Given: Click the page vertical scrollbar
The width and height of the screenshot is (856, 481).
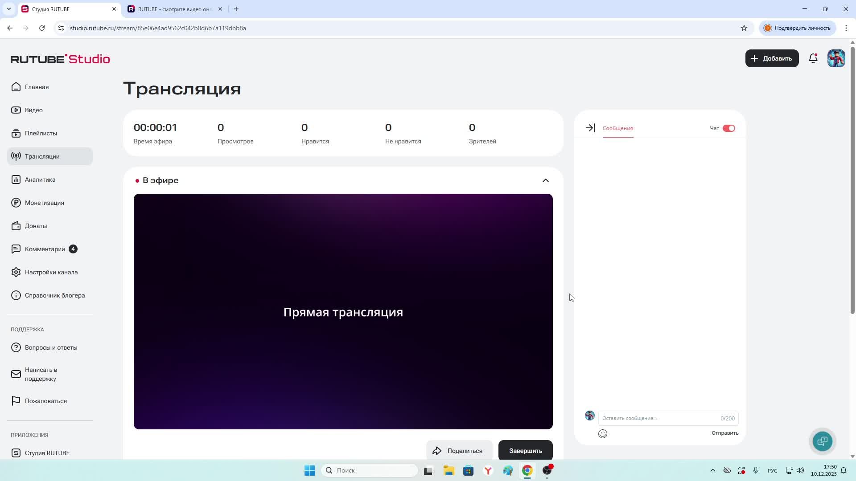Looking at the screenshot, I should click(852, 178).
